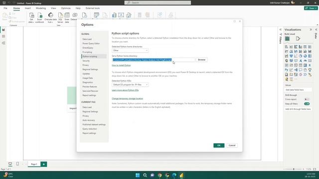Switch to mobile layout icon

pyautogui.click(x=18, y=164)
